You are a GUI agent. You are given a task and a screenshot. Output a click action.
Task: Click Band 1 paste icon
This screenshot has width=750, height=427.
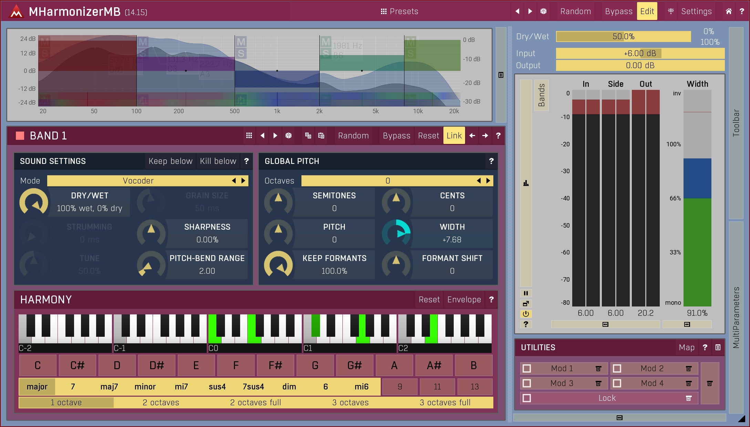pyautogui.click(x=321, y=136)
